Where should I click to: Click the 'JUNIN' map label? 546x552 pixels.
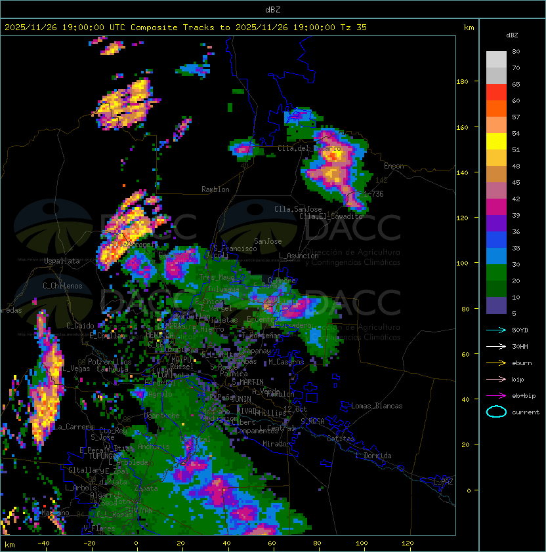pyautogui.click(x=241, y=399)
